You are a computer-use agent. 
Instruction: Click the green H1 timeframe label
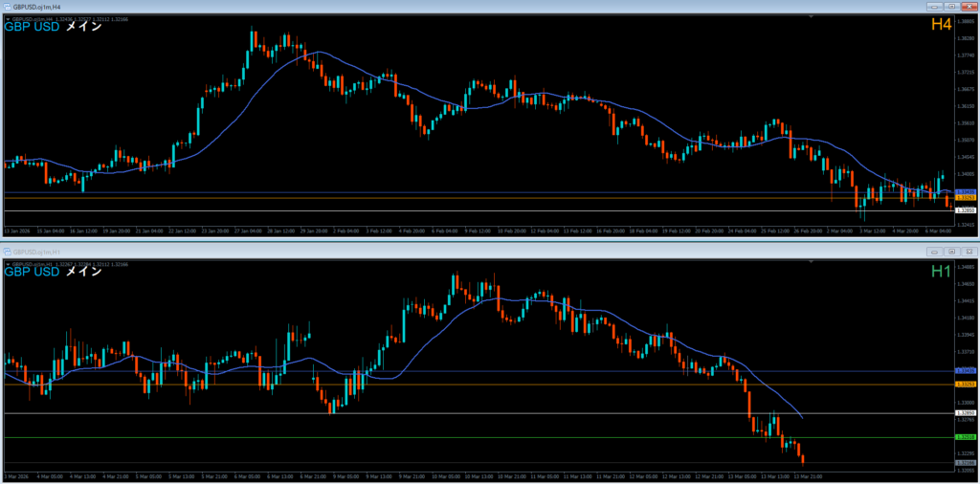point(941,271)
